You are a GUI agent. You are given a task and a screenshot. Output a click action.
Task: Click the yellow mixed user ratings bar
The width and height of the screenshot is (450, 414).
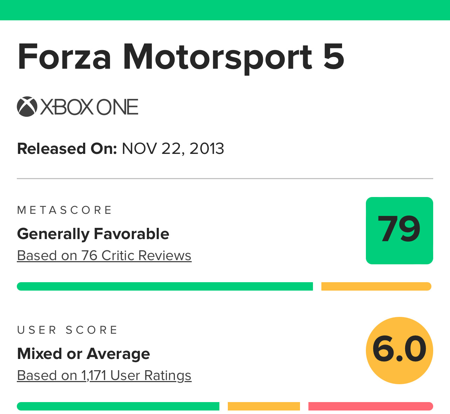264,406
